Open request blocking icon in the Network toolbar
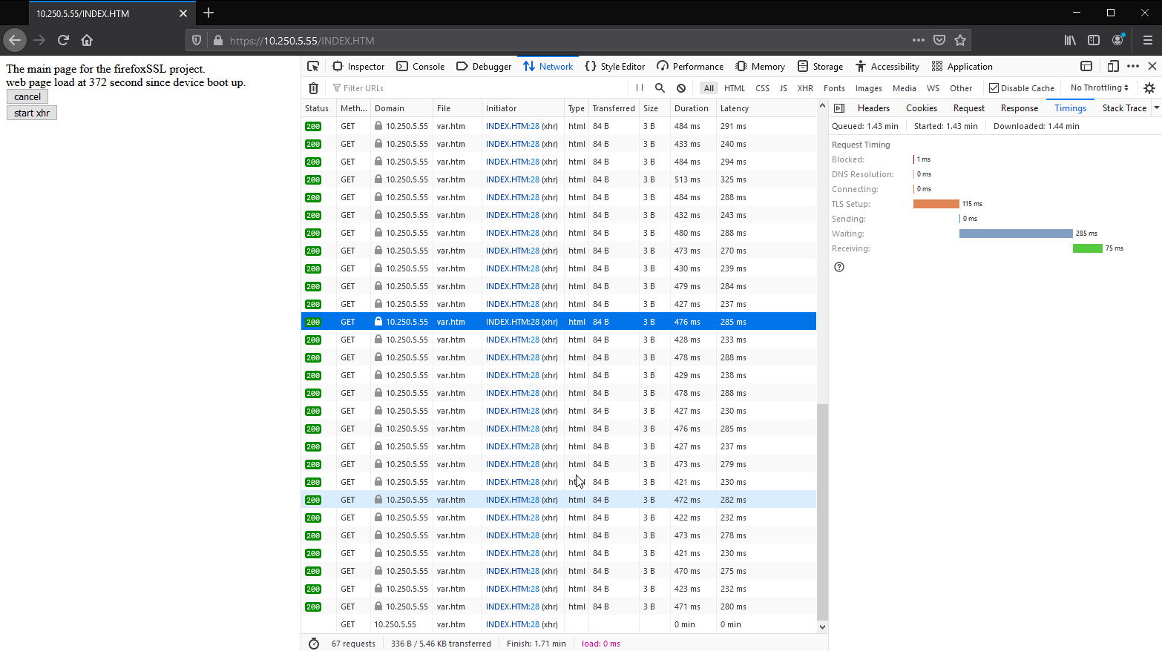Image resolution: width=1162 pixels, height=651 pixels. click(681, 87)
